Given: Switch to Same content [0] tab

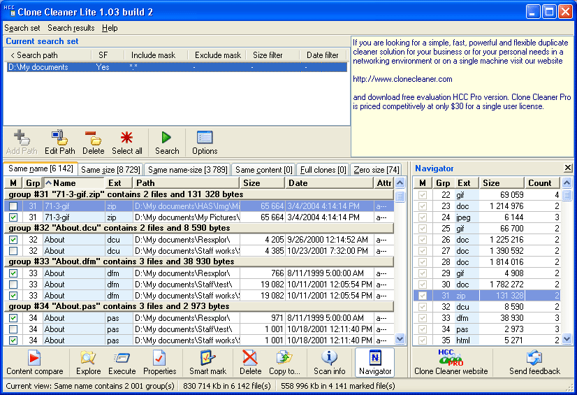Looking at the screenshot, I should click(x=263, y=170).
